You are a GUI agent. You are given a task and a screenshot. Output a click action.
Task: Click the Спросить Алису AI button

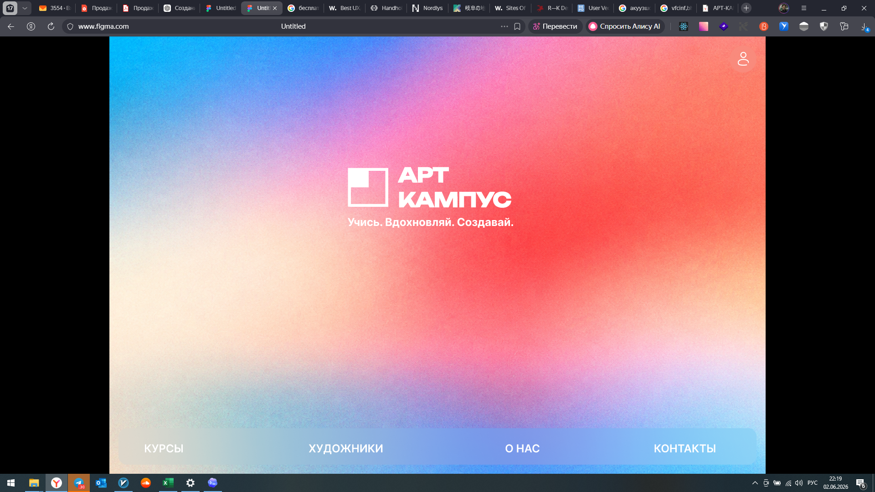click(x=625, y=26)
